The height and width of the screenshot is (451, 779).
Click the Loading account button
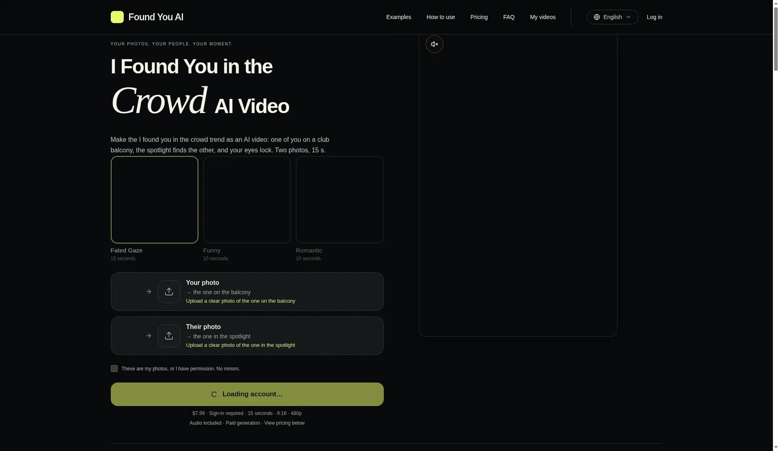coord(247,394)
